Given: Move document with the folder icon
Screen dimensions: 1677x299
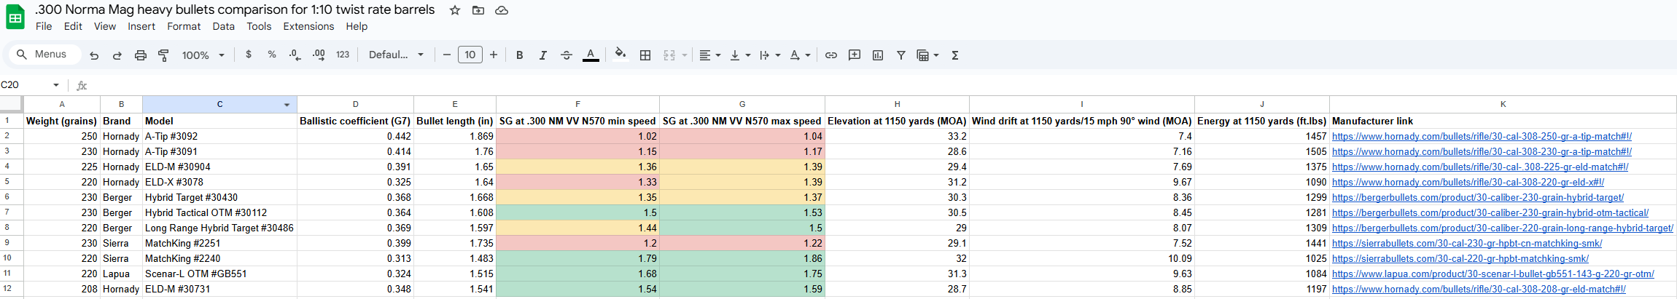Looking at the screenshot, I should [x=478, y=10].
